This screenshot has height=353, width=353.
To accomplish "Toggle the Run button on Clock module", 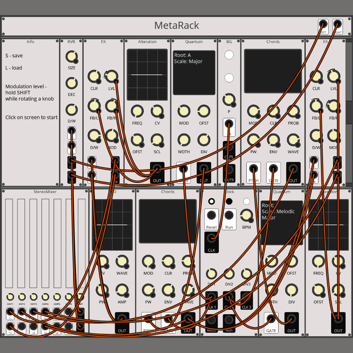I will pos(229,215).
